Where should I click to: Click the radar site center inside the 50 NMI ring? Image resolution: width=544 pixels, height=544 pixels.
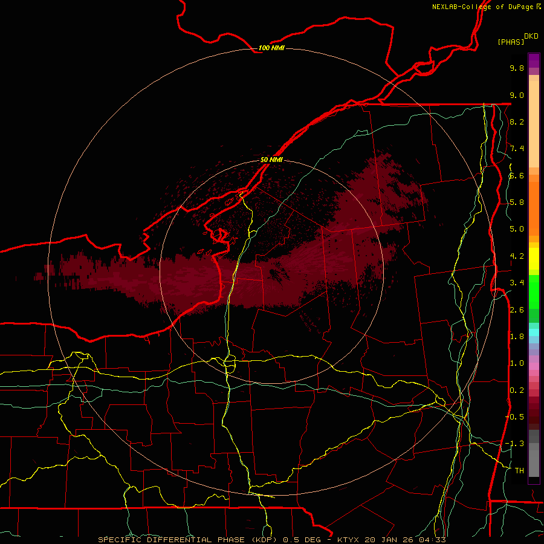[x=271, y=271]
